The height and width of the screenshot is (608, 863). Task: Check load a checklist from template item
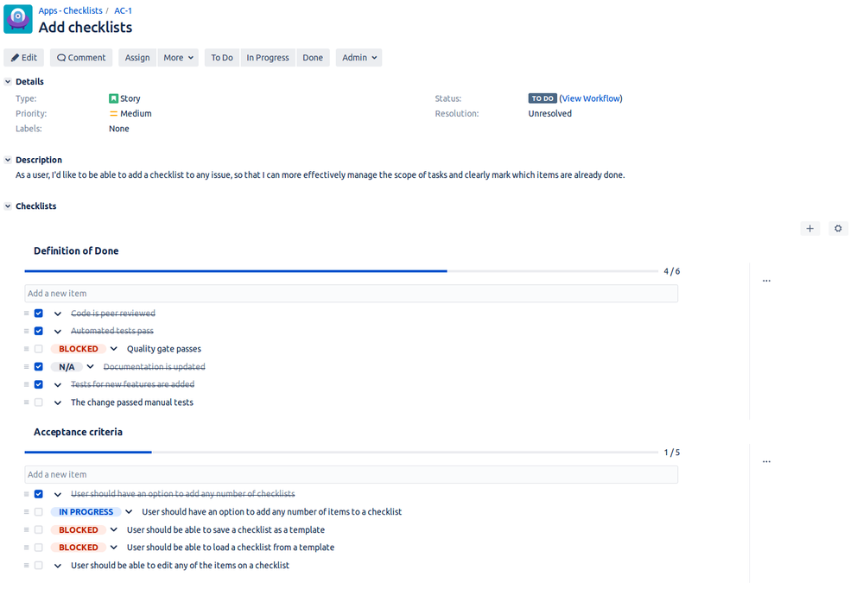pyautogui.click(x=39, y=548)
